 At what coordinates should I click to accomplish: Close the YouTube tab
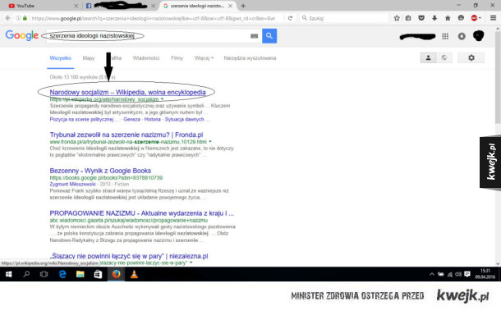tap(76, 6)
